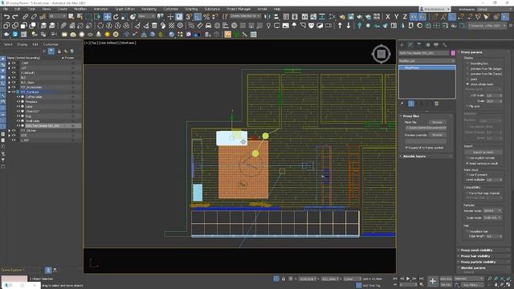Click the trash can icon in second toolbar row
This screenshot has width=514, height=289.
(154, 25)
